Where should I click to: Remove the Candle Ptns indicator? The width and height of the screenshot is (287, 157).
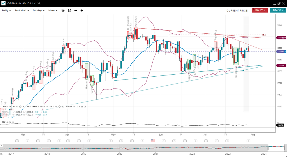(x=24, y=107)
